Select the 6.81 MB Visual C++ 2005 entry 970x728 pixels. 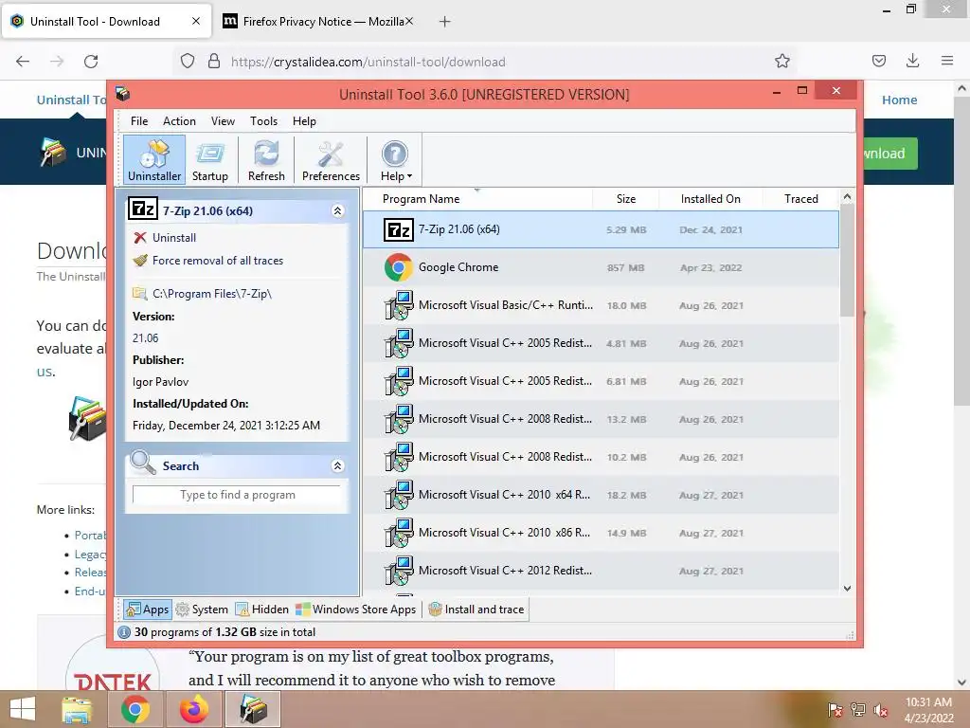pyautogui.click(x=601, y=381)
